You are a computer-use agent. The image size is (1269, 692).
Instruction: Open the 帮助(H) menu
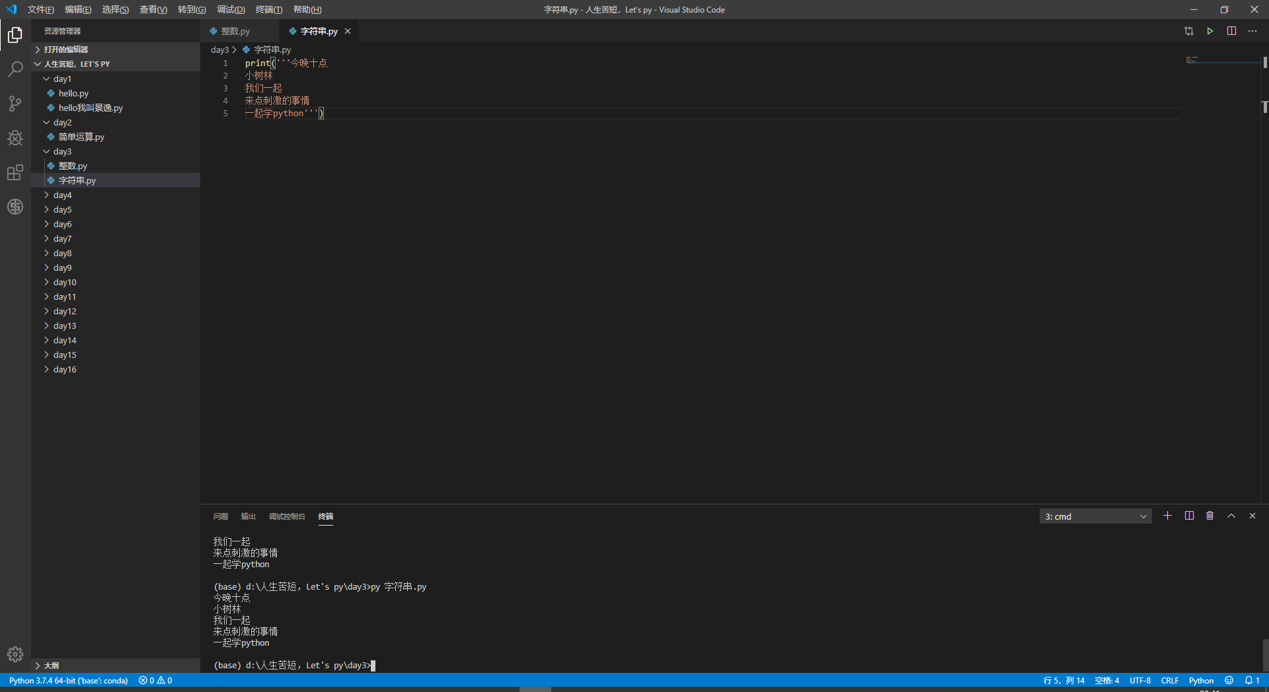tap(307, 9)
